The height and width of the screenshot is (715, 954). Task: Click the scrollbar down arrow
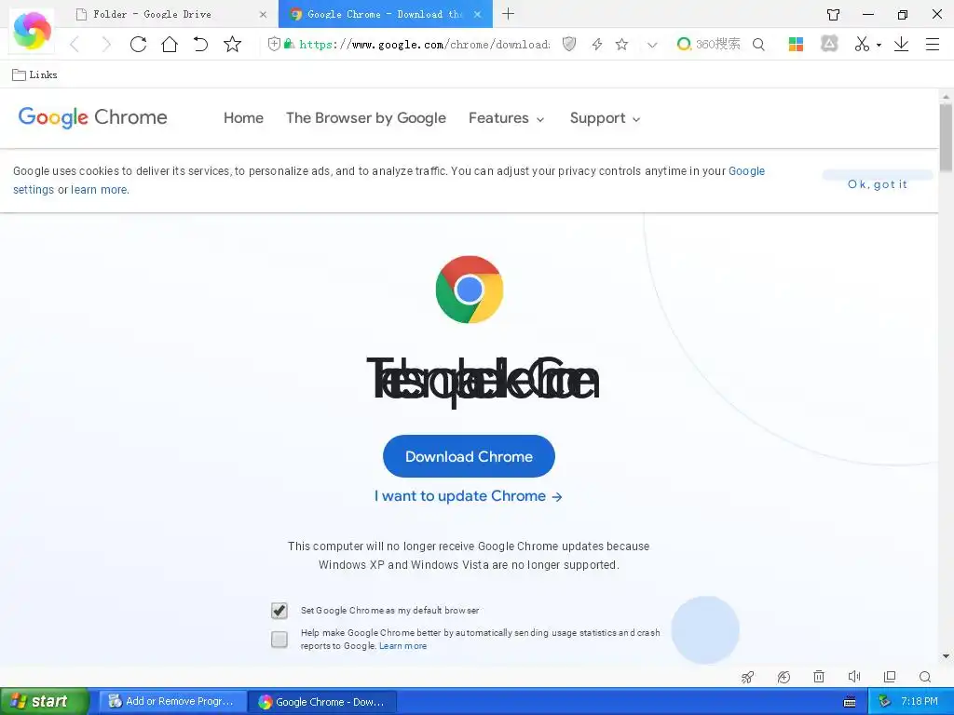pyautogui.click(x=947, y=656)
